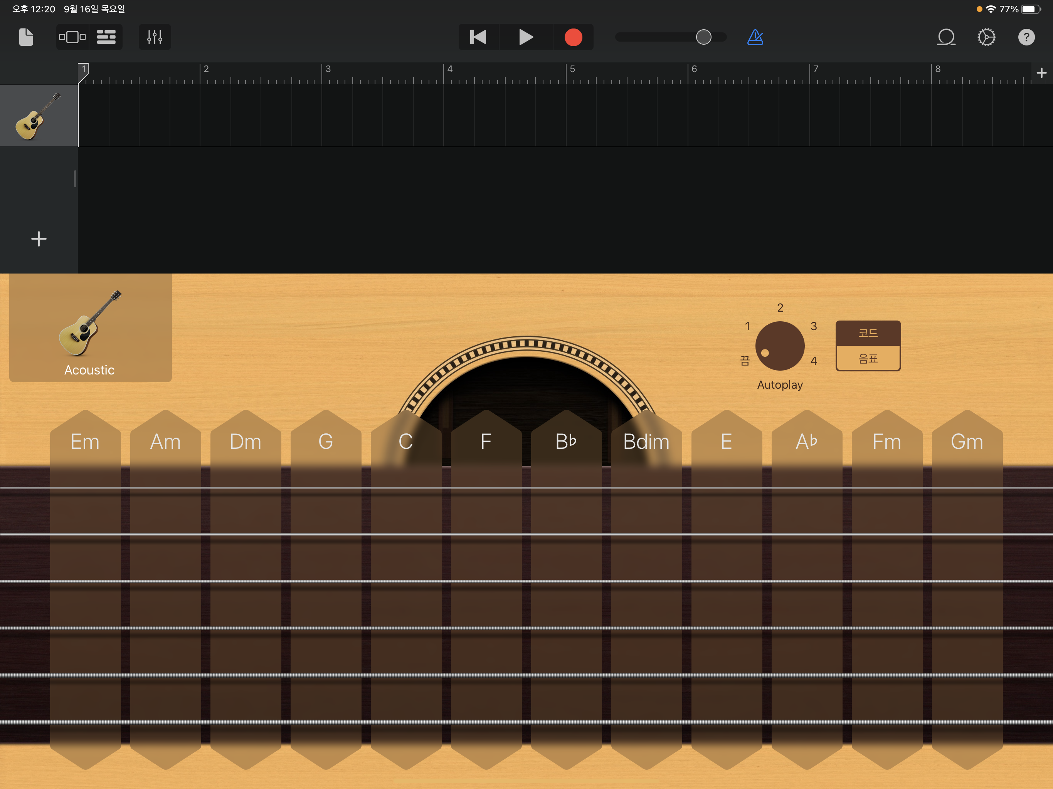
Task: Select the 코드 chords mode switch
Action: [x=868, y=333]
